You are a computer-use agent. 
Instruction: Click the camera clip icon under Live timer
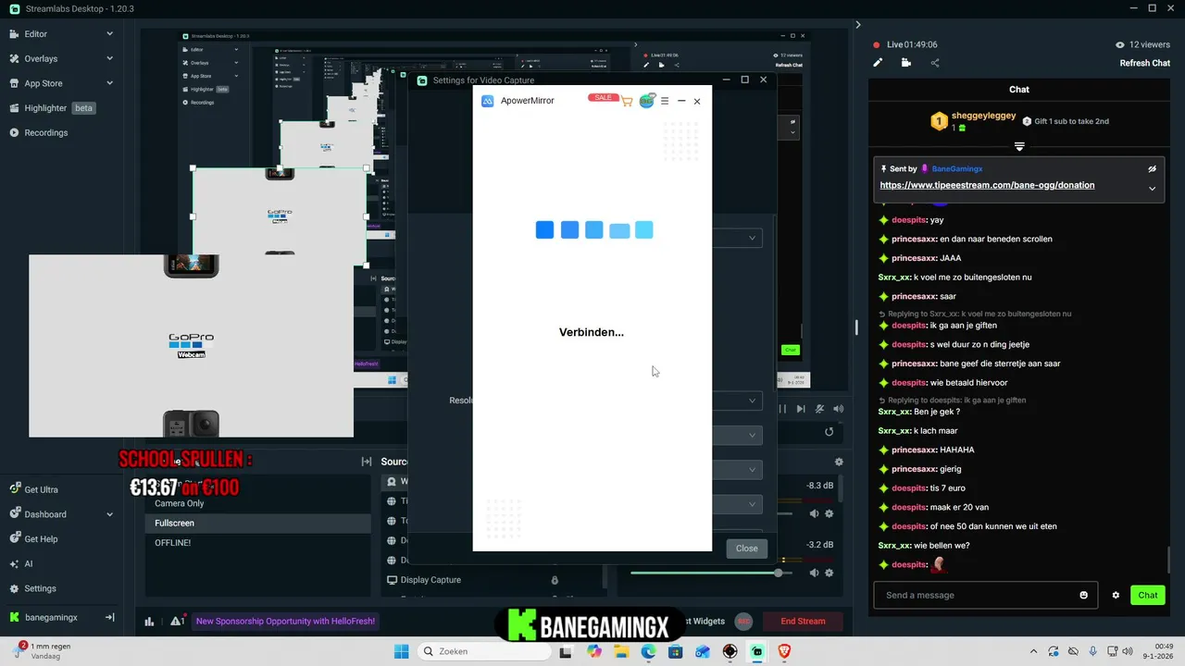905,63
